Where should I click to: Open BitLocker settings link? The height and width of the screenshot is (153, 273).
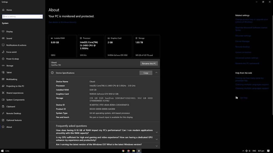point(243,36)
